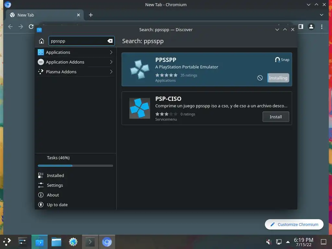Click the show desktop button
Screen dimensions: 332x249
pyautogui.click(x=324, y=242)
